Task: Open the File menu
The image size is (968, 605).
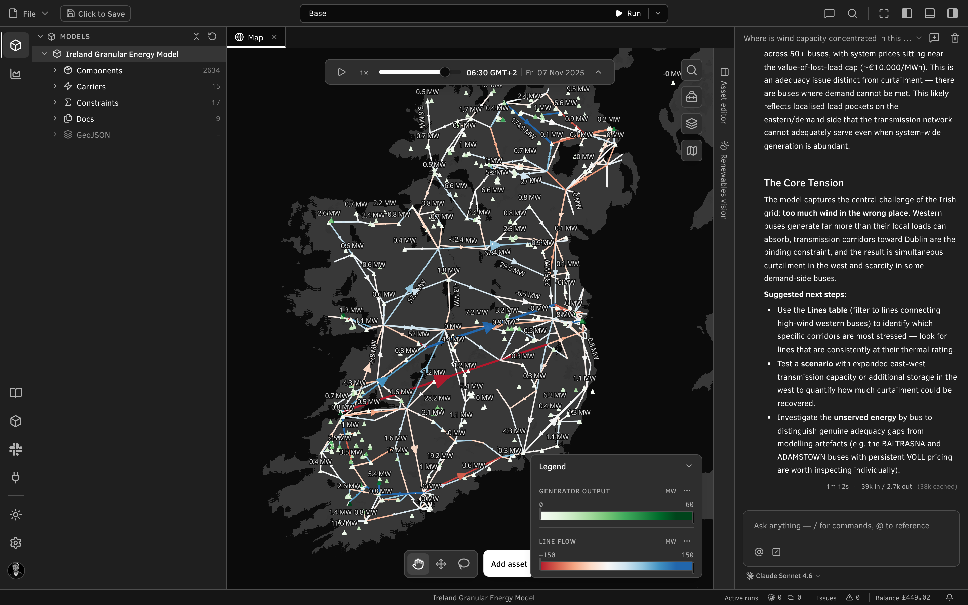Action: point(28,13)
